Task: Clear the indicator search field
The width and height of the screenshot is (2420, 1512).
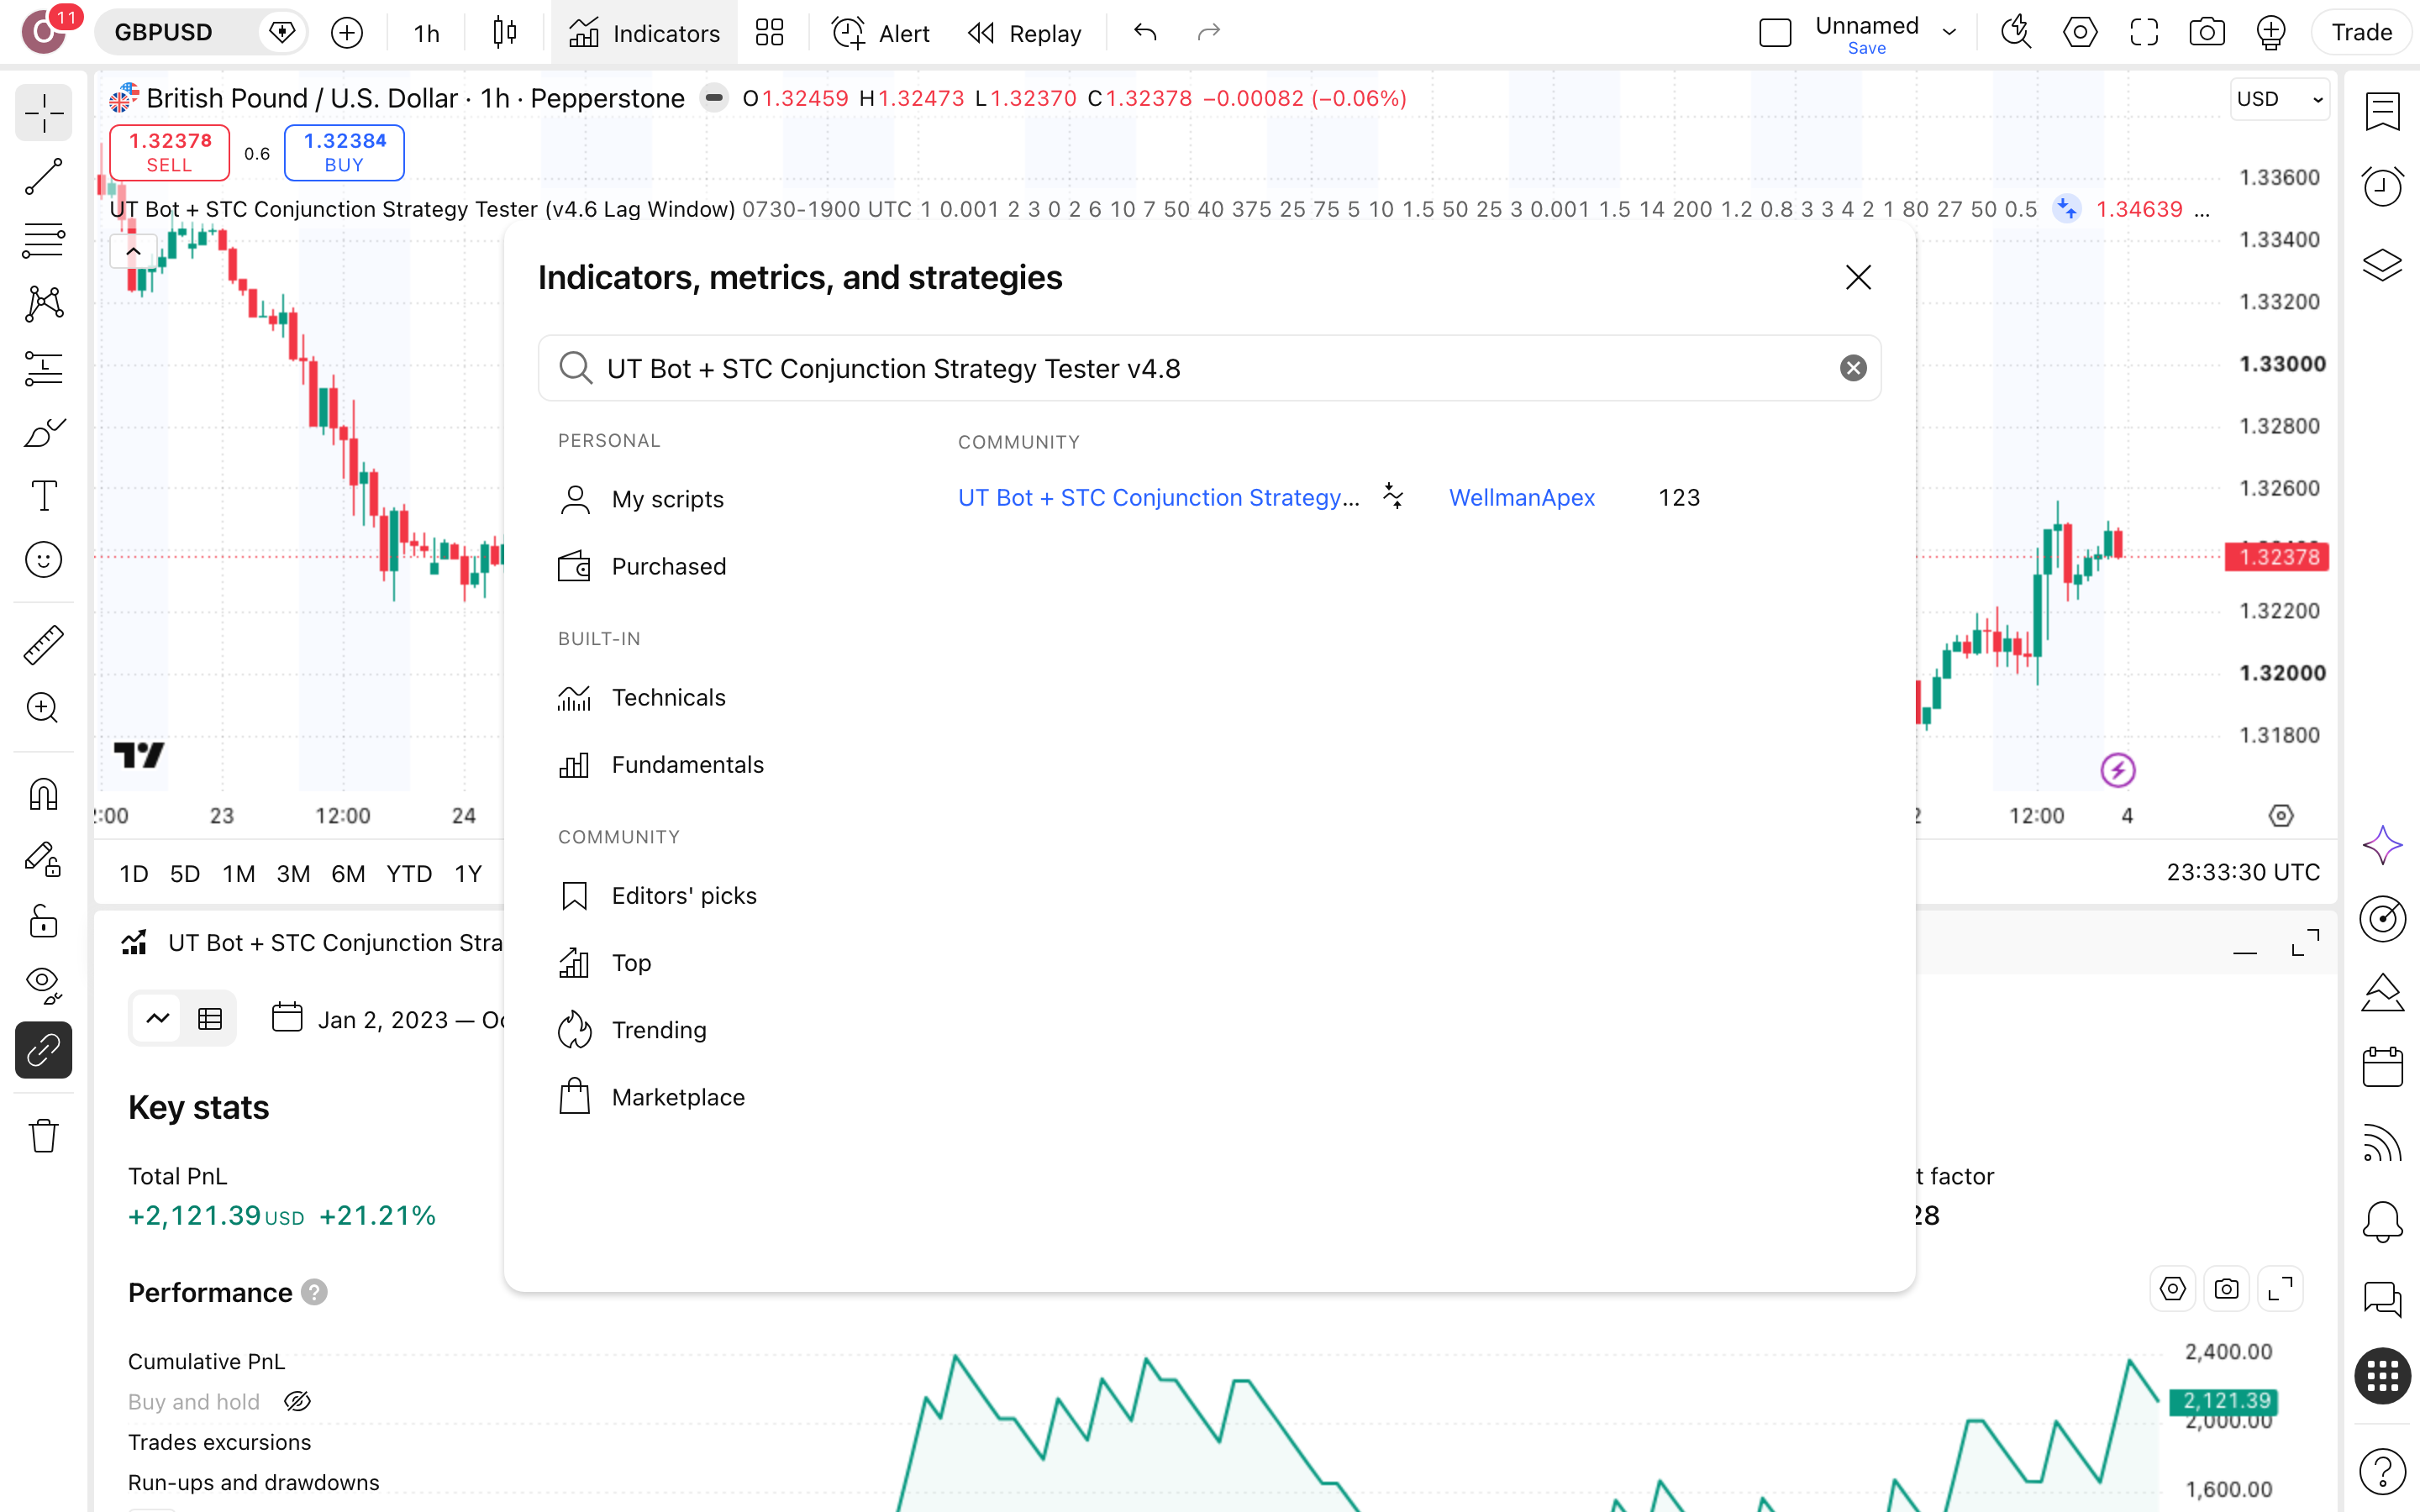Action: 1853,368
